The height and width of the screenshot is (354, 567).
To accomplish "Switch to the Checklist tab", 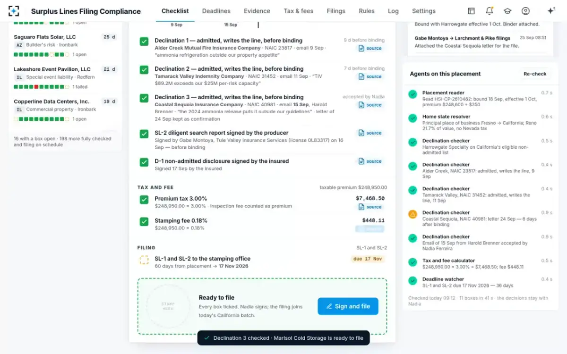I will [175, 11].
